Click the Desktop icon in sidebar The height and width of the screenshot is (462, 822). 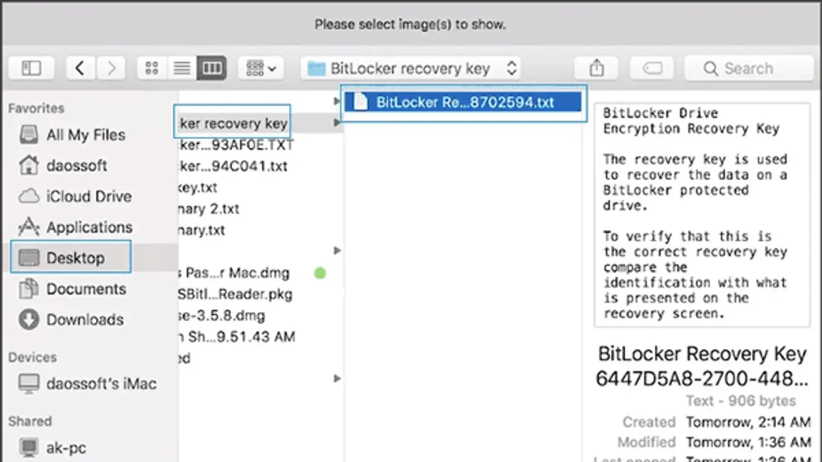29,257
